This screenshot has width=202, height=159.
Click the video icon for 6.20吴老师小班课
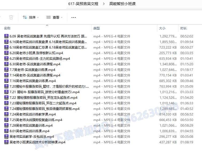point(6,53)
